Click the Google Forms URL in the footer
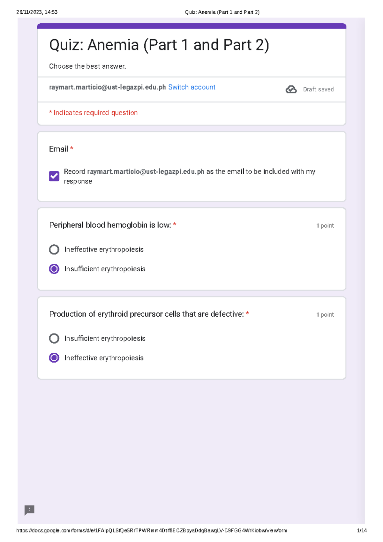The height and width of the screenshot is (542, 383). (x=151, y=531)
